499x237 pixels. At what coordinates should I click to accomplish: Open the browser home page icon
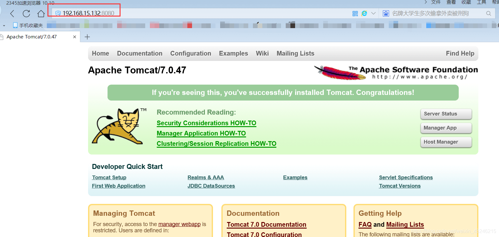[41, 13]
